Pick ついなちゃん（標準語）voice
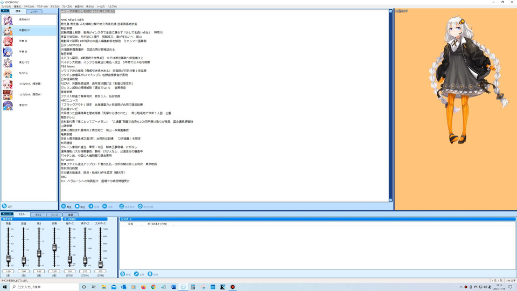 [29, 84]
